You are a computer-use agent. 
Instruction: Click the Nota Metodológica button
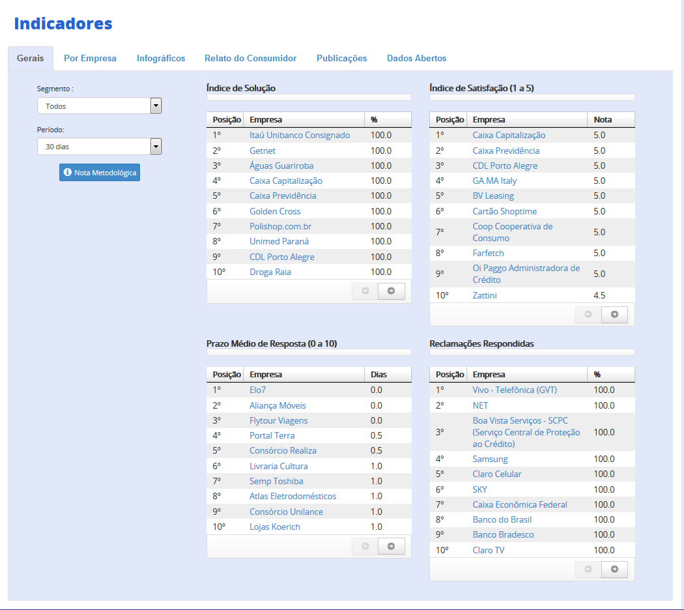pos(100,172)
